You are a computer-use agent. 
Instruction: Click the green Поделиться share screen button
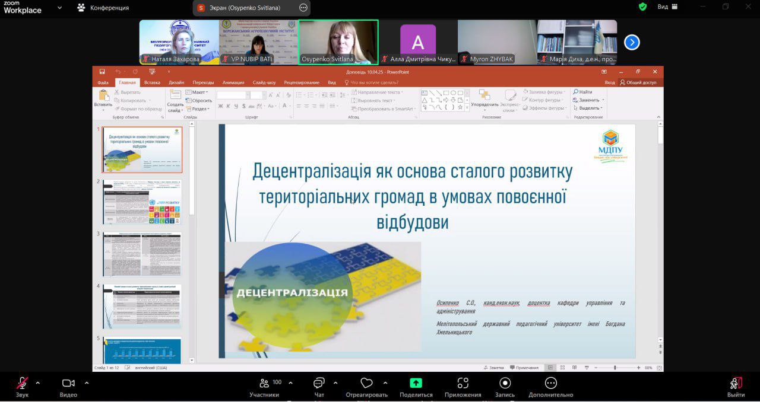point(416,384)
